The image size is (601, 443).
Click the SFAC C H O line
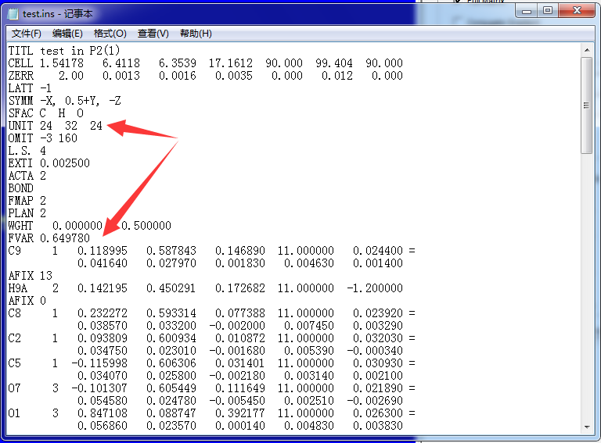(x=45, y=113)
